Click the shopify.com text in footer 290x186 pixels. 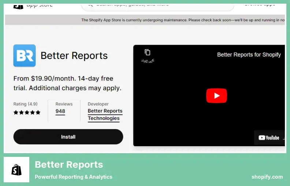[x=267, y=177]
